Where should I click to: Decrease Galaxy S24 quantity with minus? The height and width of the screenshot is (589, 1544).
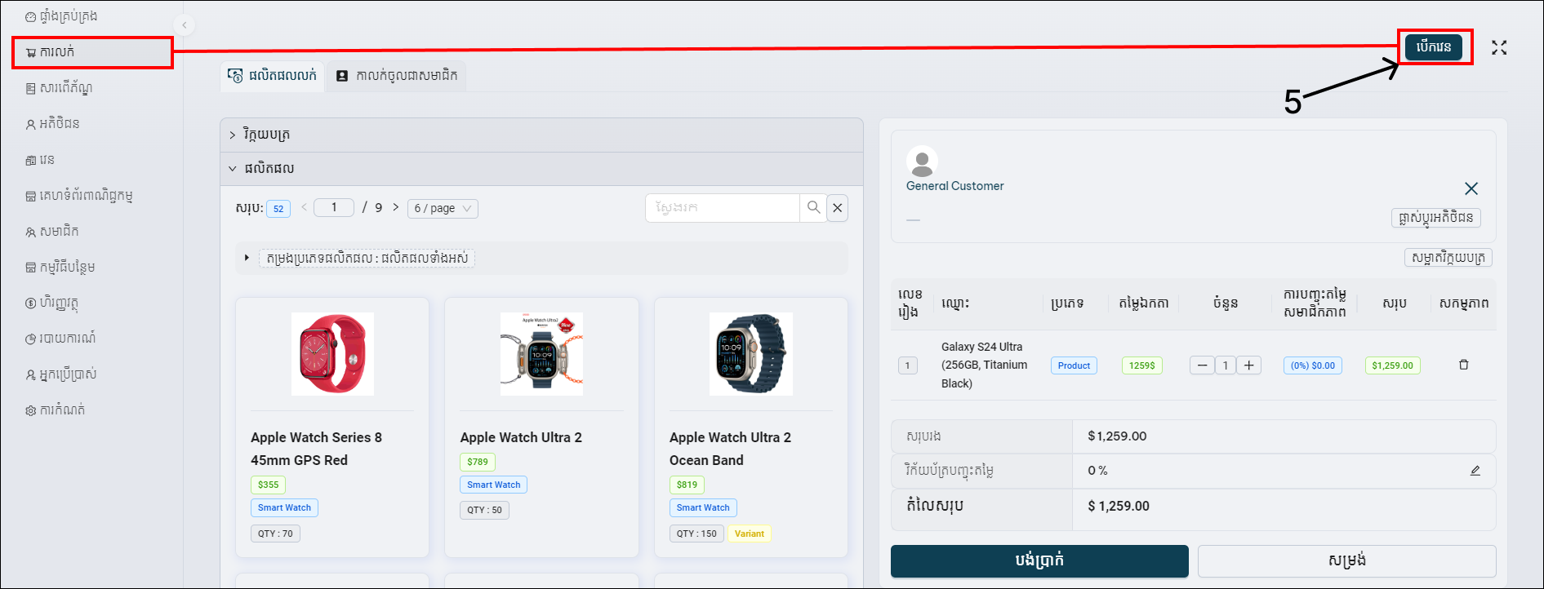point(1202,365)
